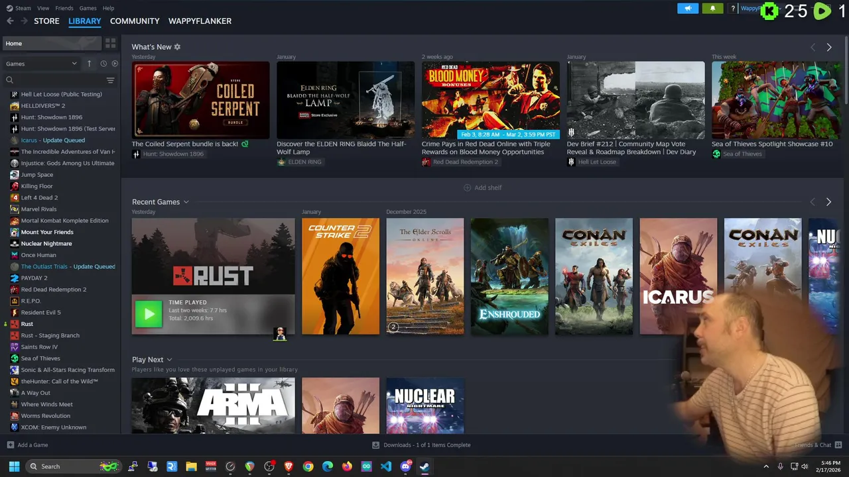Click the question mark help icon
Image resolution: width=849 pixels, height=477 pixels.
click(733, 9)
